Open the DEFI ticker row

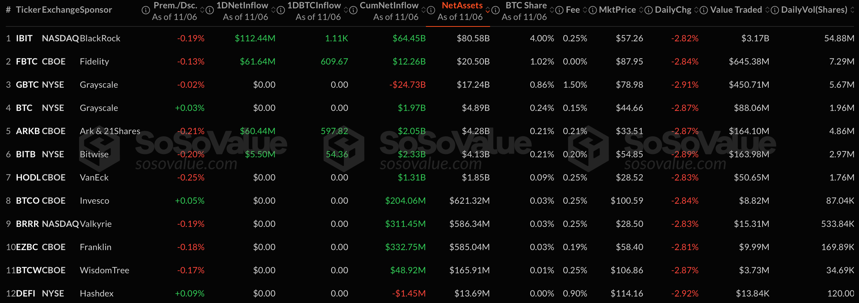click(25, 293)
